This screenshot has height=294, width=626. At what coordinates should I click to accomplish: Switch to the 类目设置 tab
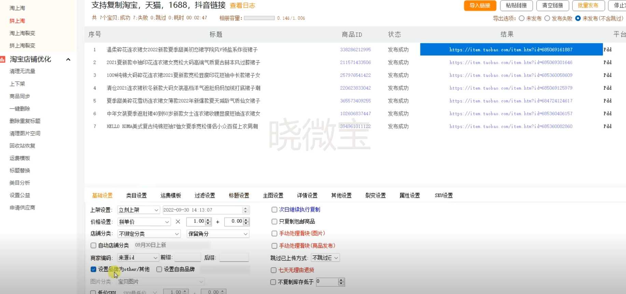pos(137,195)
